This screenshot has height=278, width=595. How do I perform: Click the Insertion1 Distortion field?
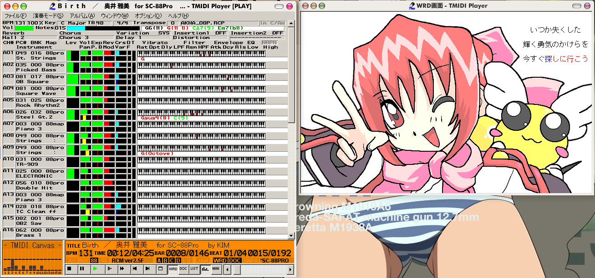click(x=199, y=38)
